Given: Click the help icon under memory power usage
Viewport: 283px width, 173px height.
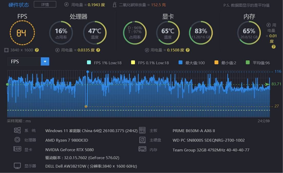Looking at the screenshot, I should (274, 47).
